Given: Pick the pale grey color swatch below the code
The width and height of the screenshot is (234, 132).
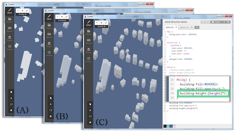Looking at the screenshot, I should (x=174, y=126).
